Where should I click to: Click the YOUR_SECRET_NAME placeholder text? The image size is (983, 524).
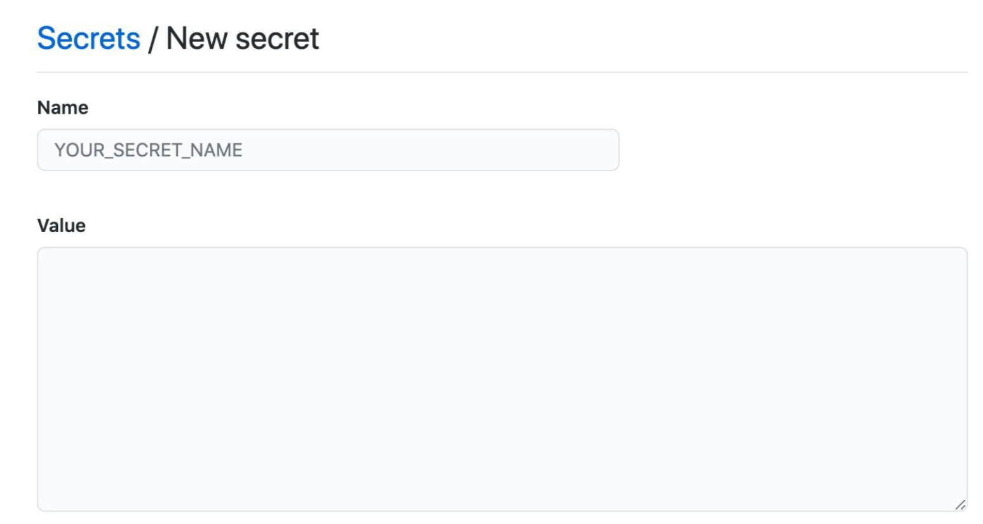coord(148,150)
